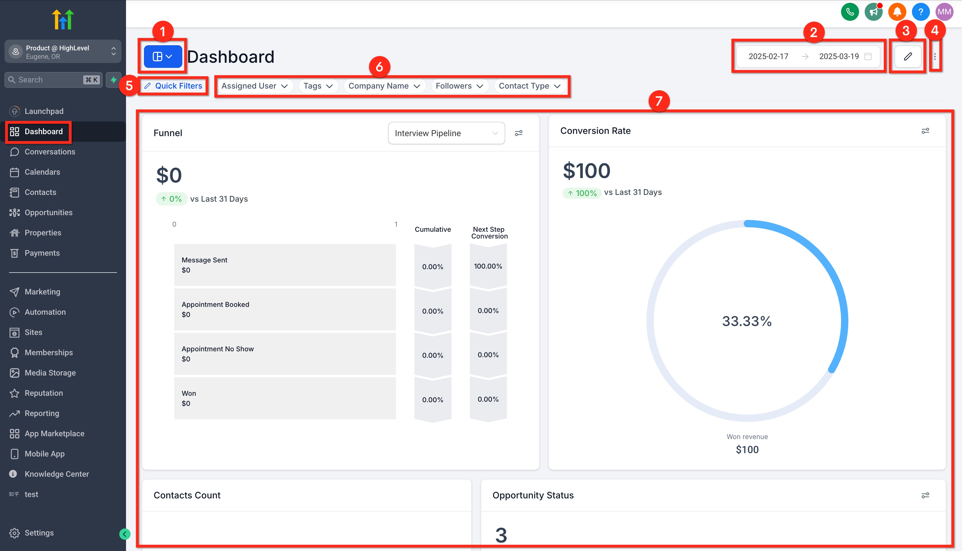The height and width of the screenshot is (551, 962).
Task: Open Funnel widget filter settings icon
Action: (x=518, y=133)
